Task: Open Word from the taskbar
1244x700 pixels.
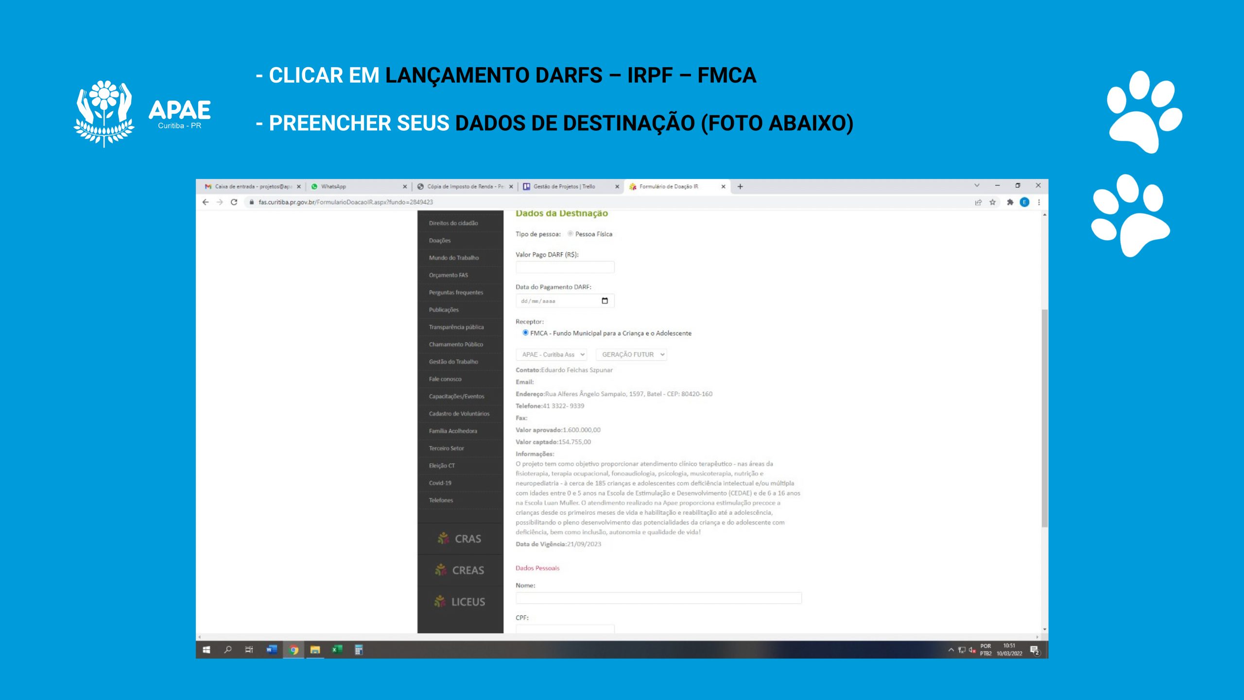Action: click(x=271, y=650)
